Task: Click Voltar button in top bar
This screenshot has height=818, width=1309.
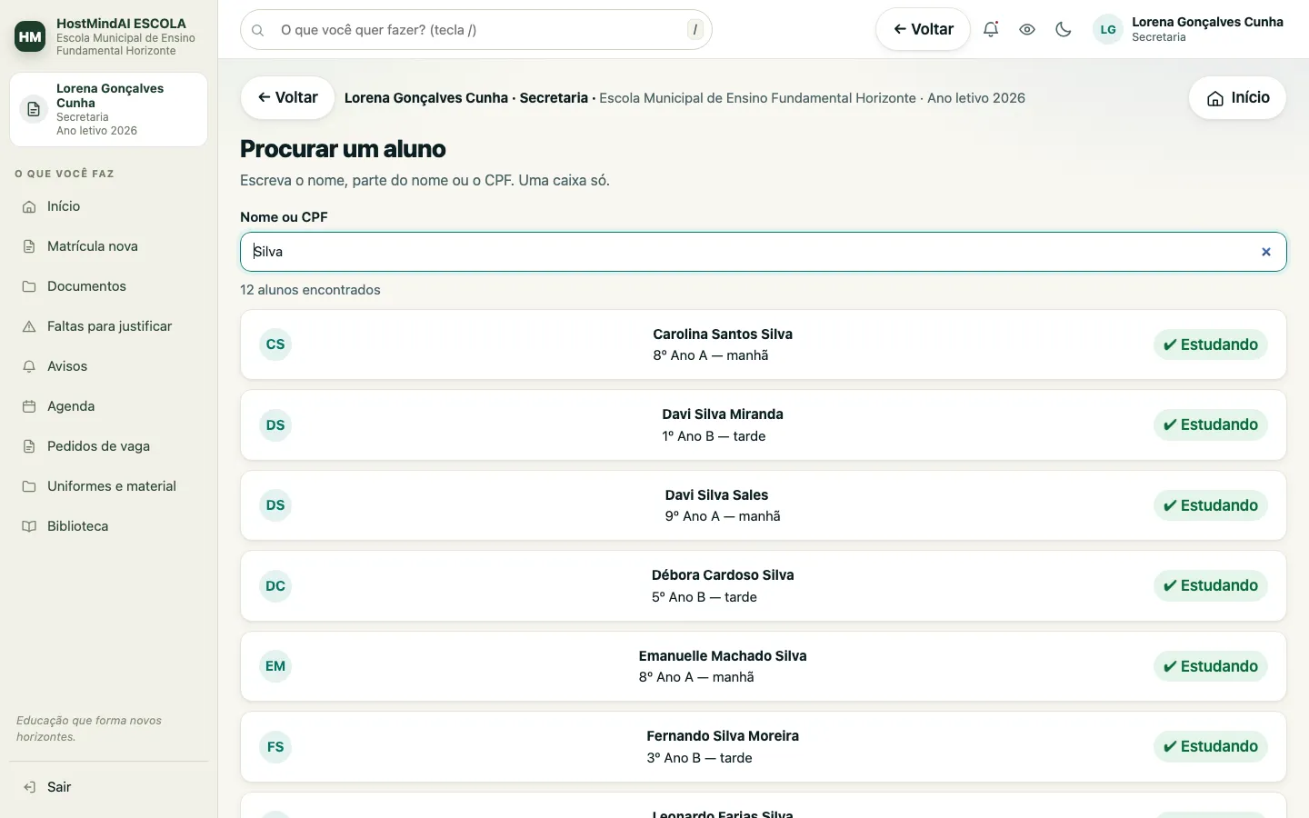Action: (923, 29)
